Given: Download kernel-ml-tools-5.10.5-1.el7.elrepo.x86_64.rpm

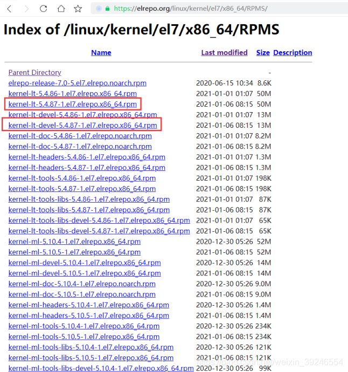Looking at the screenshot, I should pyautogui.click(x=84, y=336).
